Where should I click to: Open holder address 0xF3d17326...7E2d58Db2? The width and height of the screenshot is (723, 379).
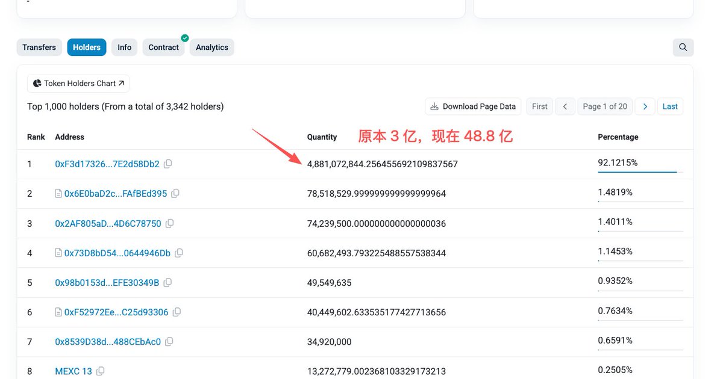pos(107,164)
